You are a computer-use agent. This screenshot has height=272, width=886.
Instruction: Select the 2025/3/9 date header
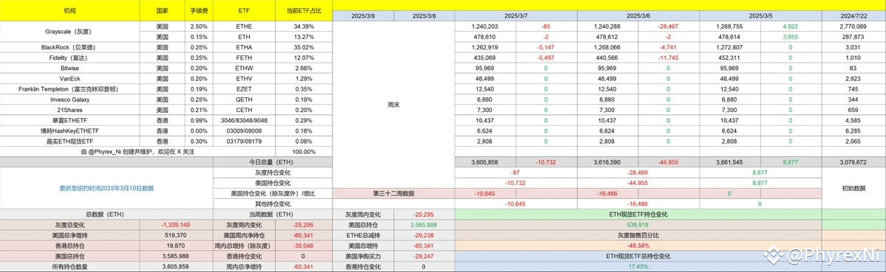coord(364,16)
